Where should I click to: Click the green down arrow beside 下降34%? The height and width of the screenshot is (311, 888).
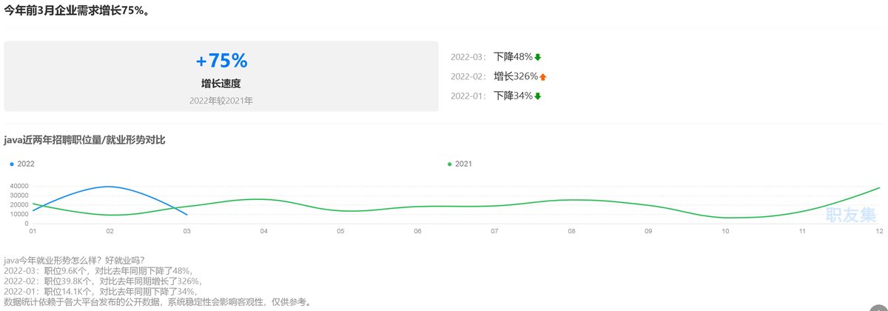pyautogui.click(x=538, y=96)
